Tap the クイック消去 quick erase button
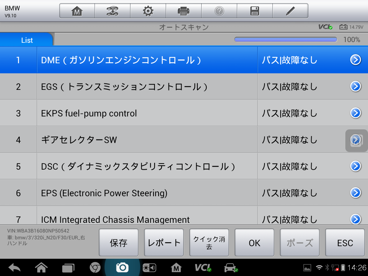The width and height of the screenshot is (368, 276). point(209,243)
